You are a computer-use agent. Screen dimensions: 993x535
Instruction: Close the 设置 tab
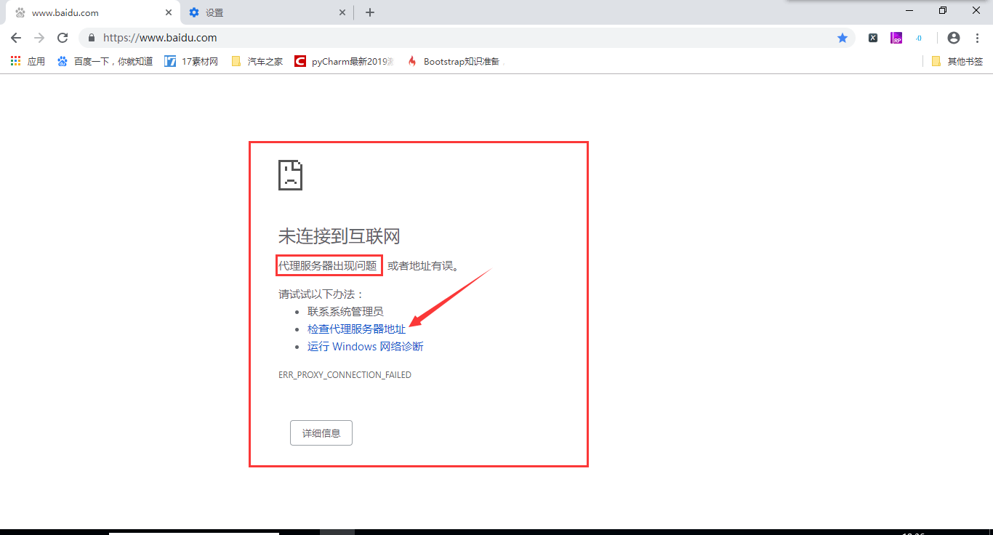click(342, 12)
